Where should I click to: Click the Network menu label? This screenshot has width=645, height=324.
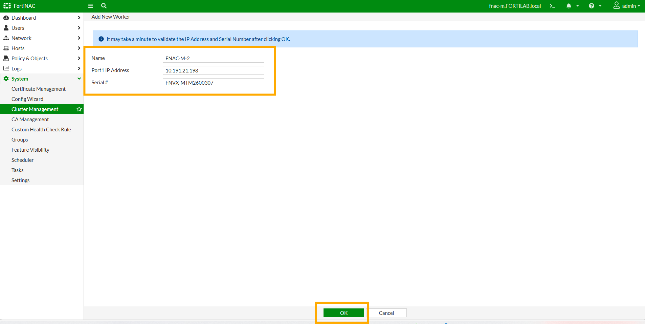[21, 38]
